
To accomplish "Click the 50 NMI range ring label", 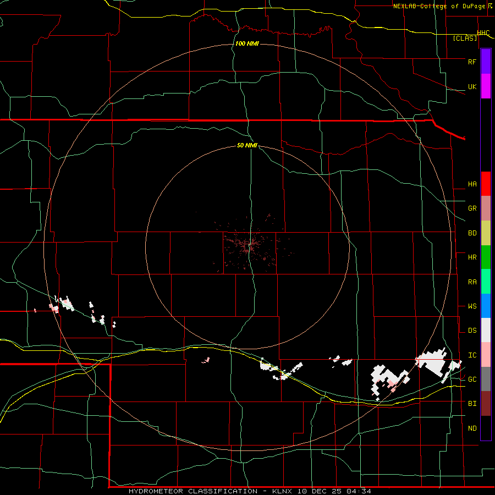I will pos(247,145).
